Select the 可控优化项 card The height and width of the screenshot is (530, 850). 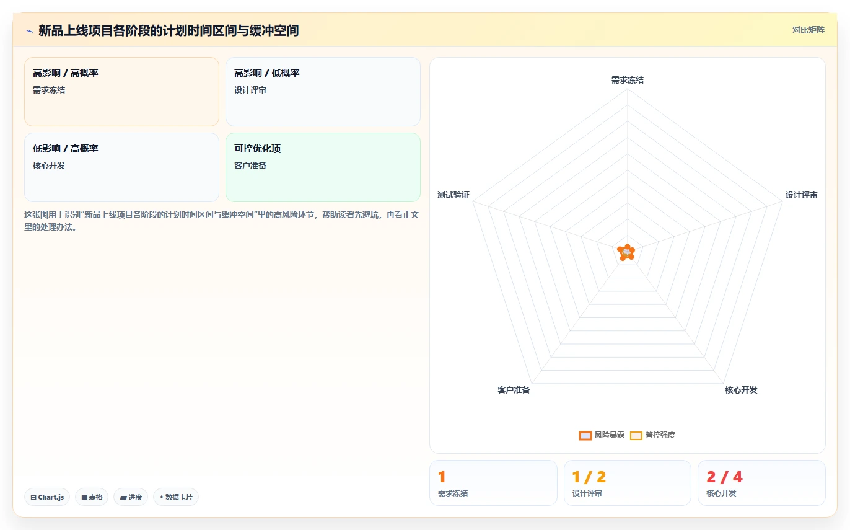coord(323,167)
